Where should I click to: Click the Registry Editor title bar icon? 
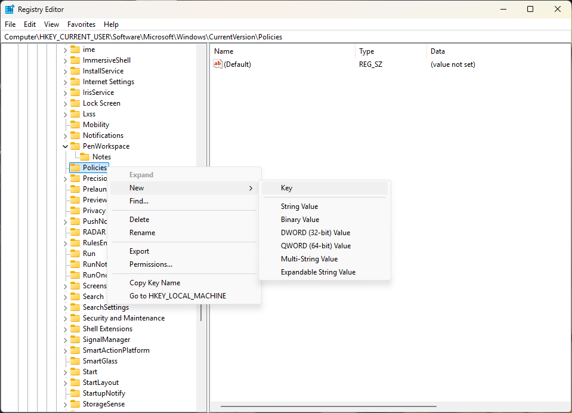pos(8,9)
